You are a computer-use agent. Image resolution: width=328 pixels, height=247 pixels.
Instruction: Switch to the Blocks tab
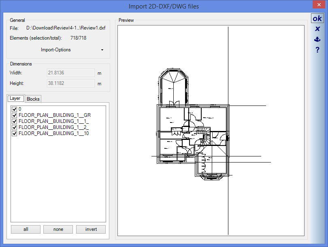[33, 99]
